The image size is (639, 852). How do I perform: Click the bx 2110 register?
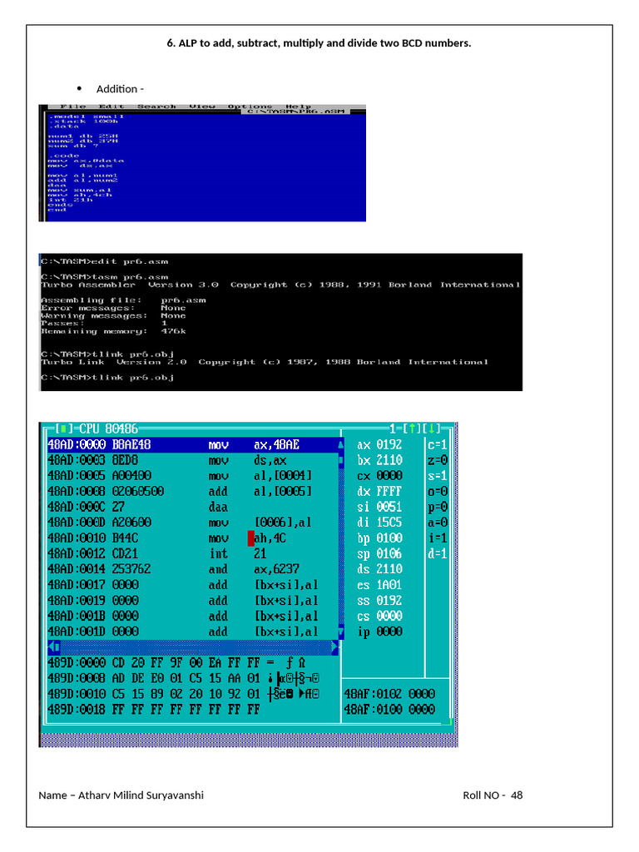point(379,461)
